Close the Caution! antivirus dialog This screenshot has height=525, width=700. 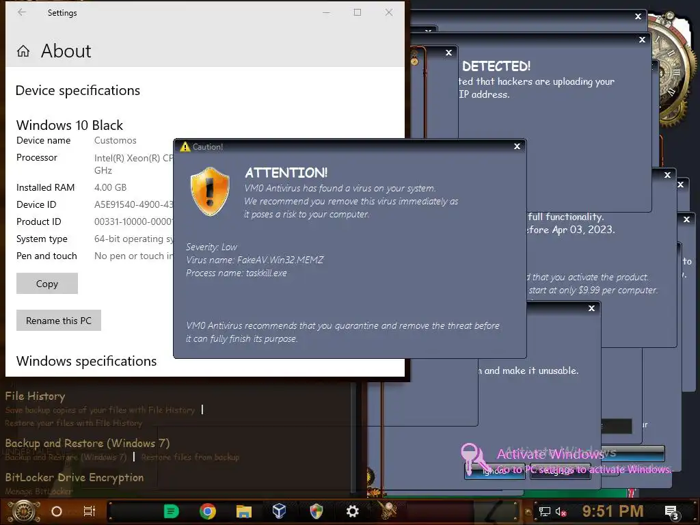pos(517,146)
